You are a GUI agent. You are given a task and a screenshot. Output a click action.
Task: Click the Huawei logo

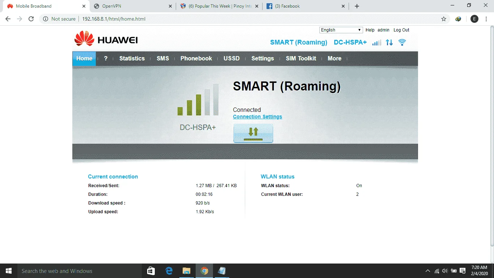pos(106,39)
